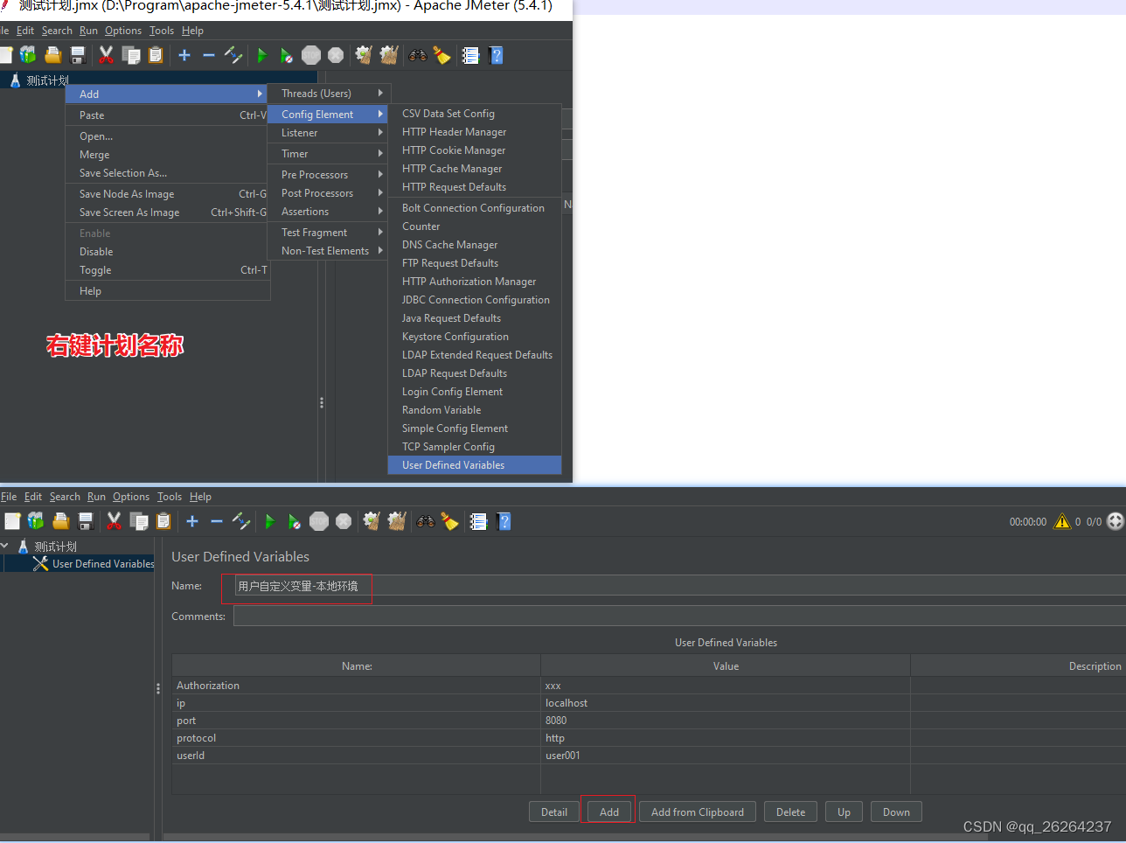Open Options menu in User Defined Variables window
Viewport: 1126px width, 843px height.
[131, 497]
